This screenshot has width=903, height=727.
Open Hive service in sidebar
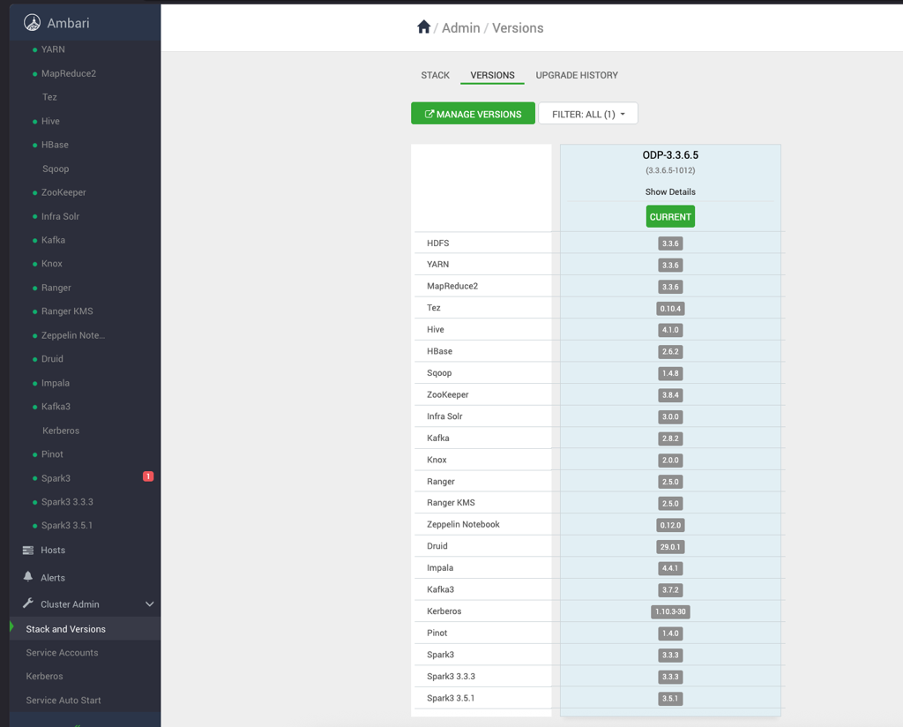pos(50,121)
